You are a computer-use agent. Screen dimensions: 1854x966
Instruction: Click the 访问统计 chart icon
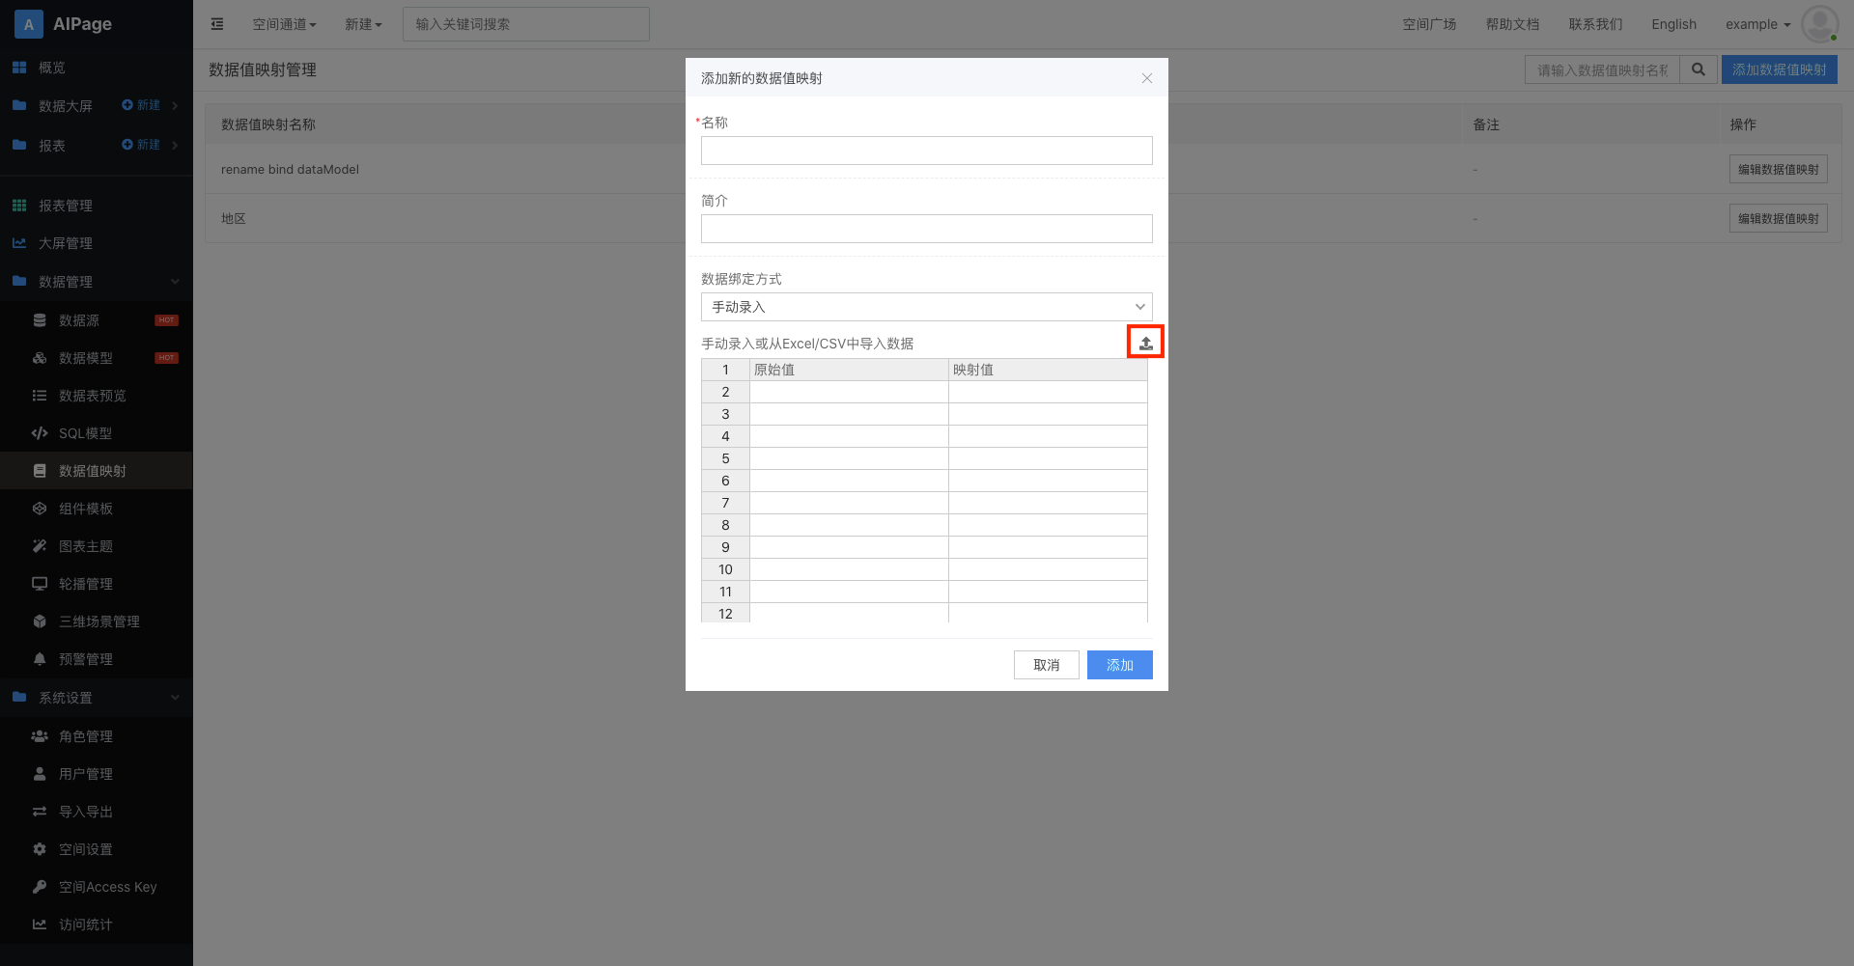pos(40,925)
